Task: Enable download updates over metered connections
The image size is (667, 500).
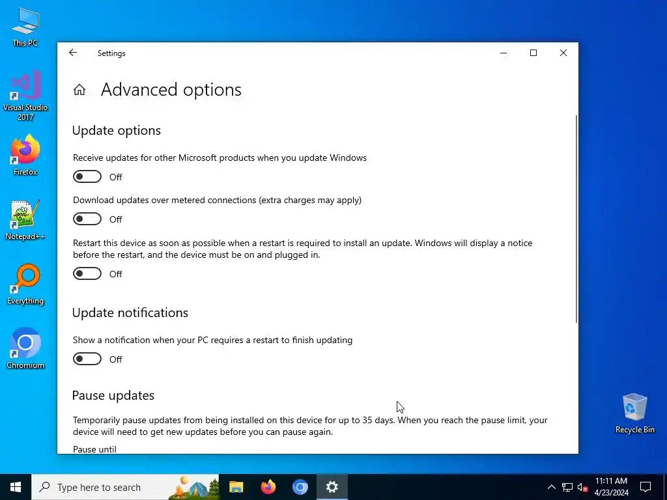Action: tap(87, 219)
